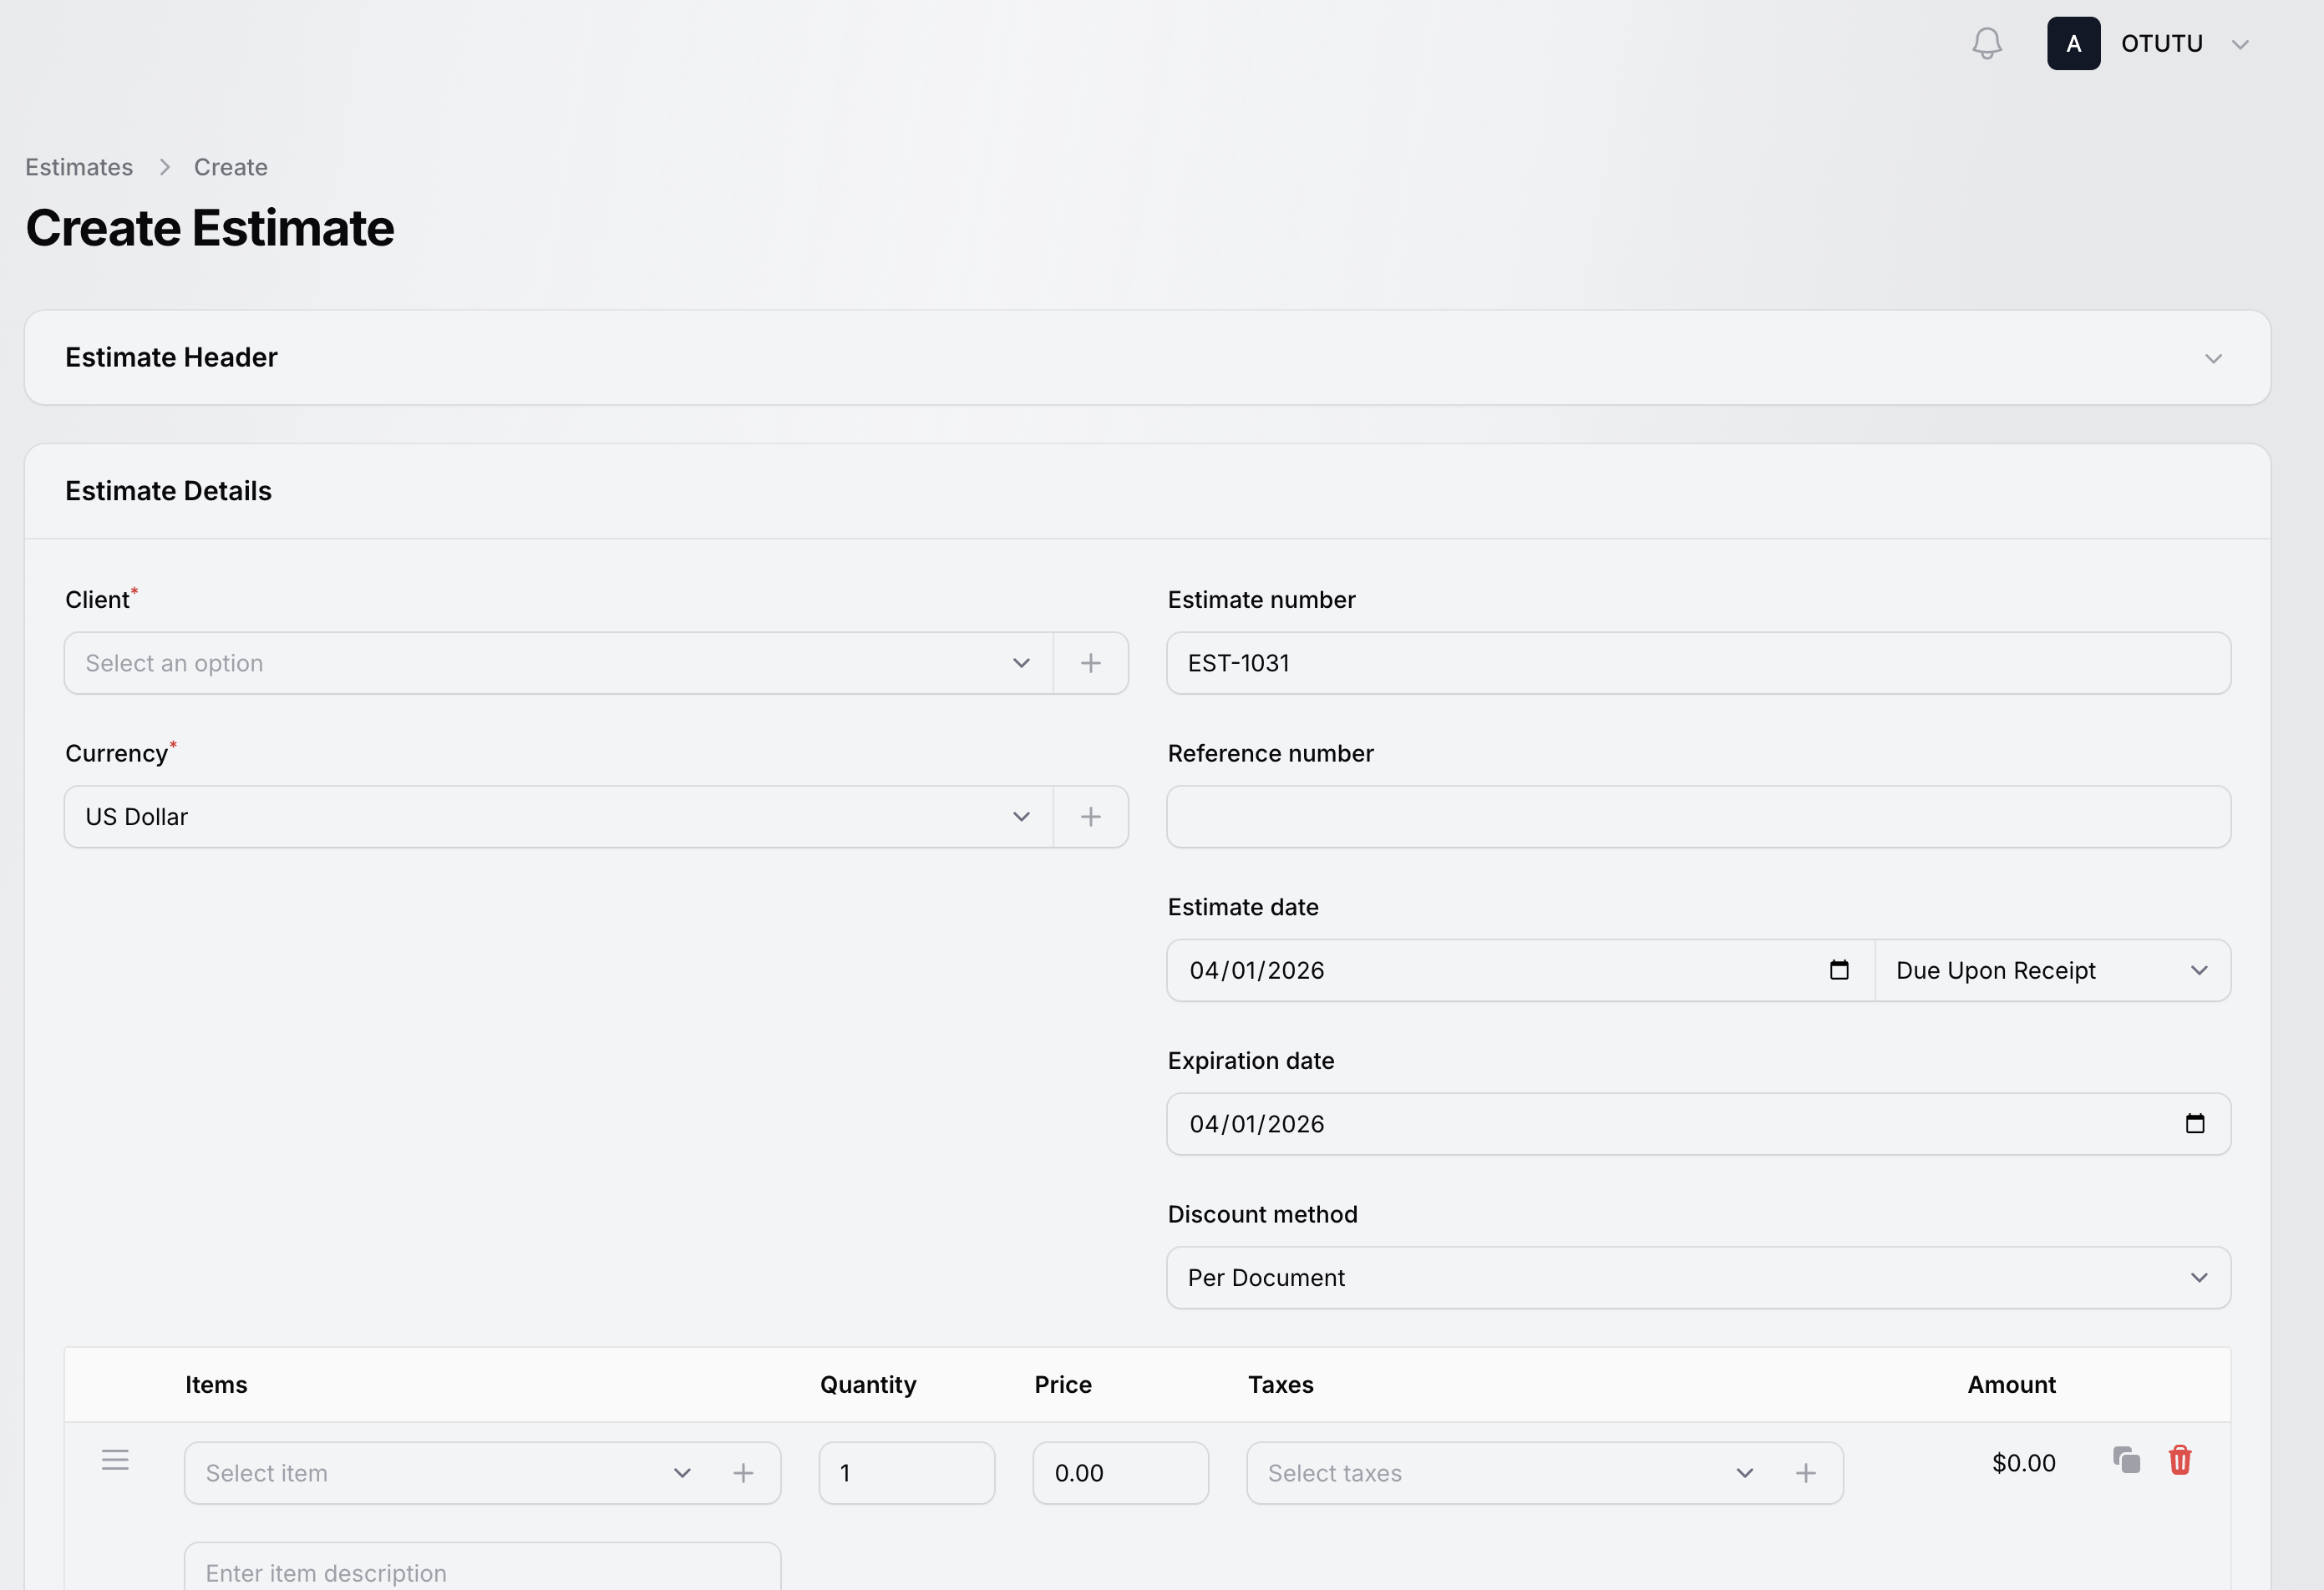Open the Due Upon Receipt dropdown
This screenshot has width=2324, height=1590.
point(2051,970)
